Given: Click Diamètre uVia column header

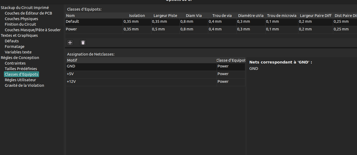Looking at the screenshot, I should 251,16.
